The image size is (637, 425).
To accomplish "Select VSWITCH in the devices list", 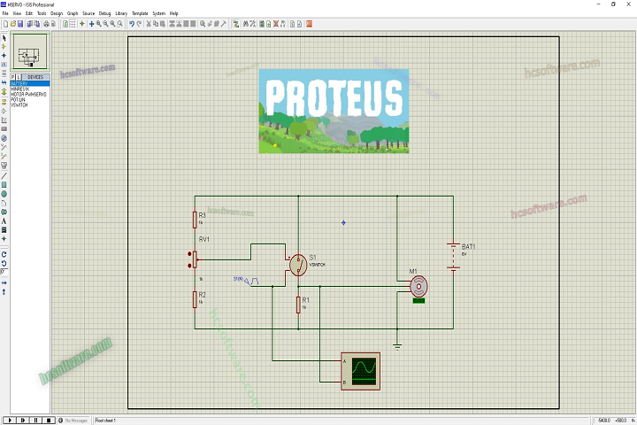I will point(30,105).
